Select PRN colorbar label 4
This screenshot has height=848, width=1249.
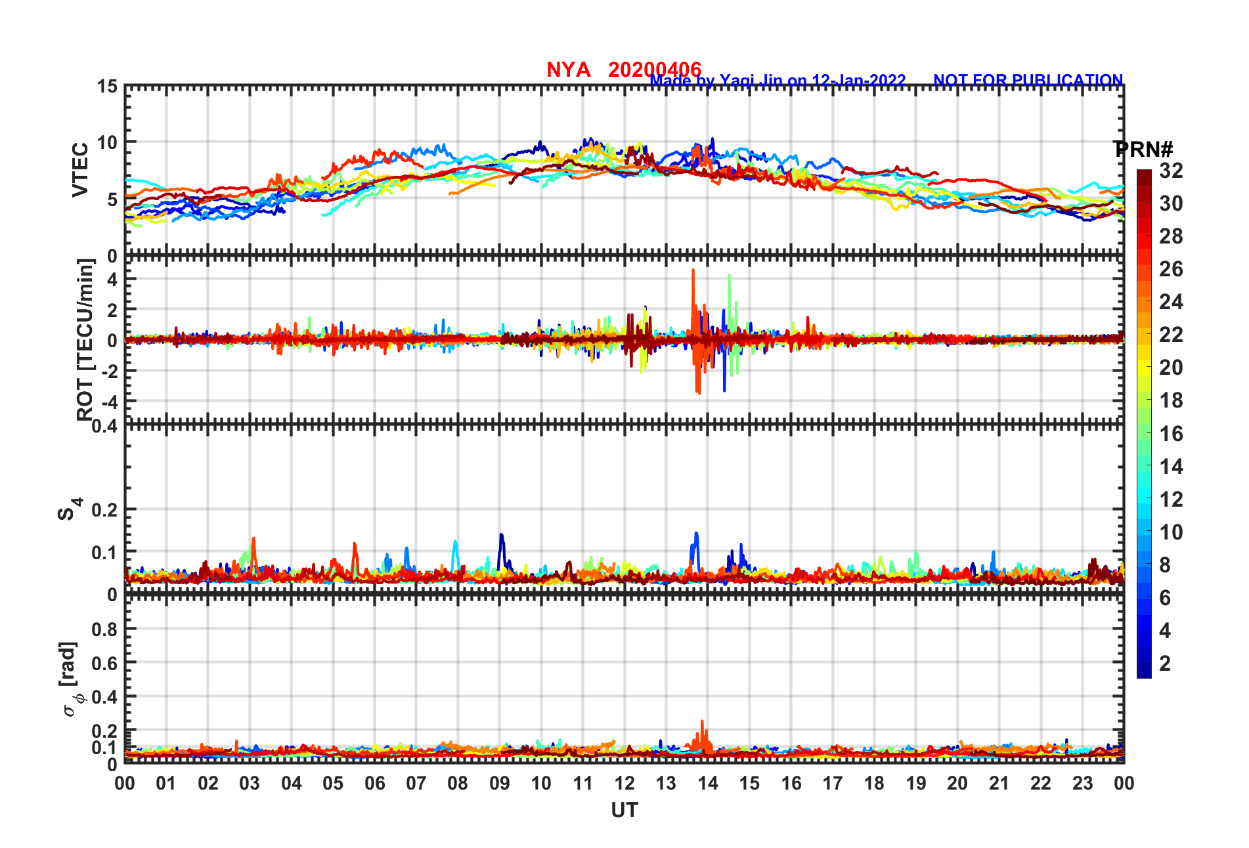(x=1165, y=631)
